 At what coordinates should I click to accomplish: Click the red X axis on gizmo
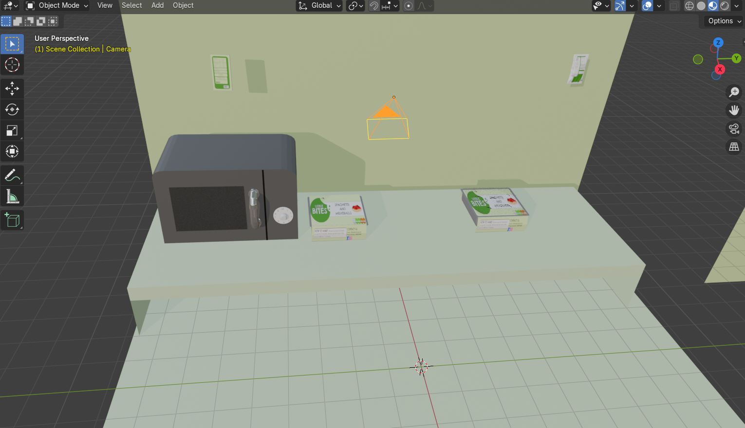pos(720,70)
